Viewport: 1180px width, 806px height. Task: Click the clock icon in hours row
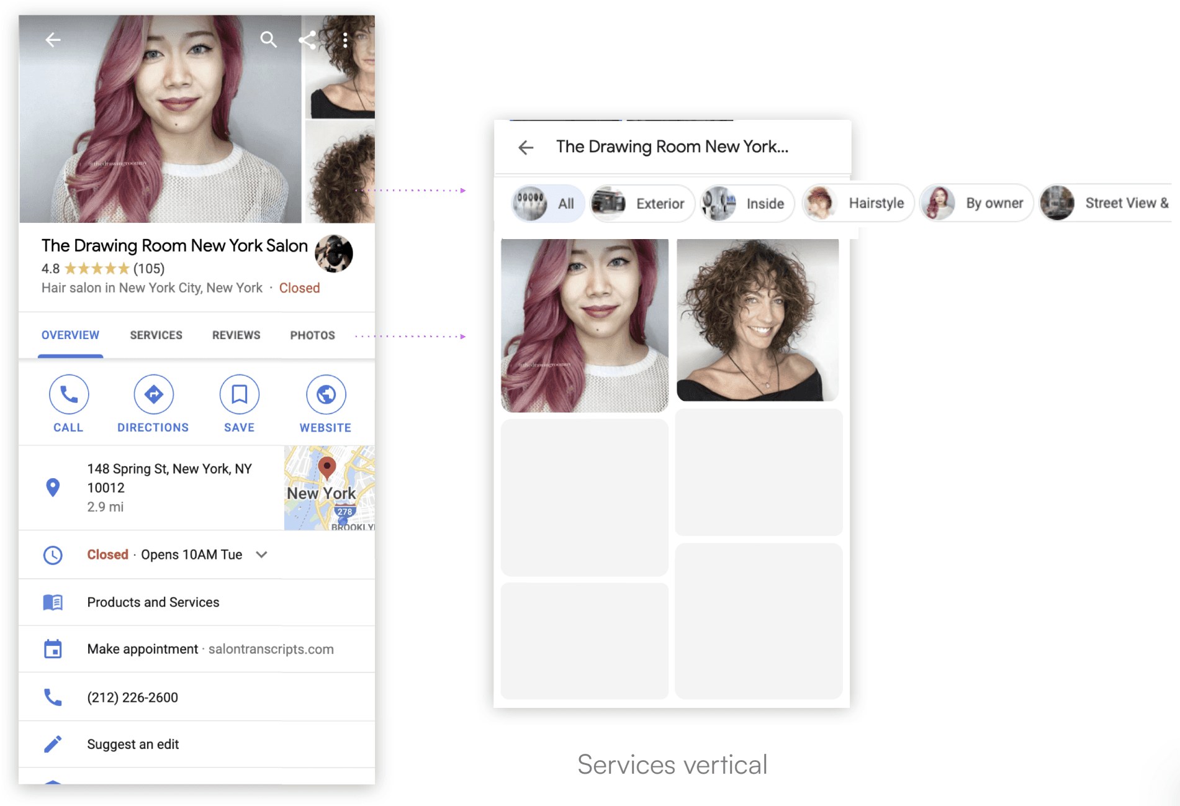point(53,555)
